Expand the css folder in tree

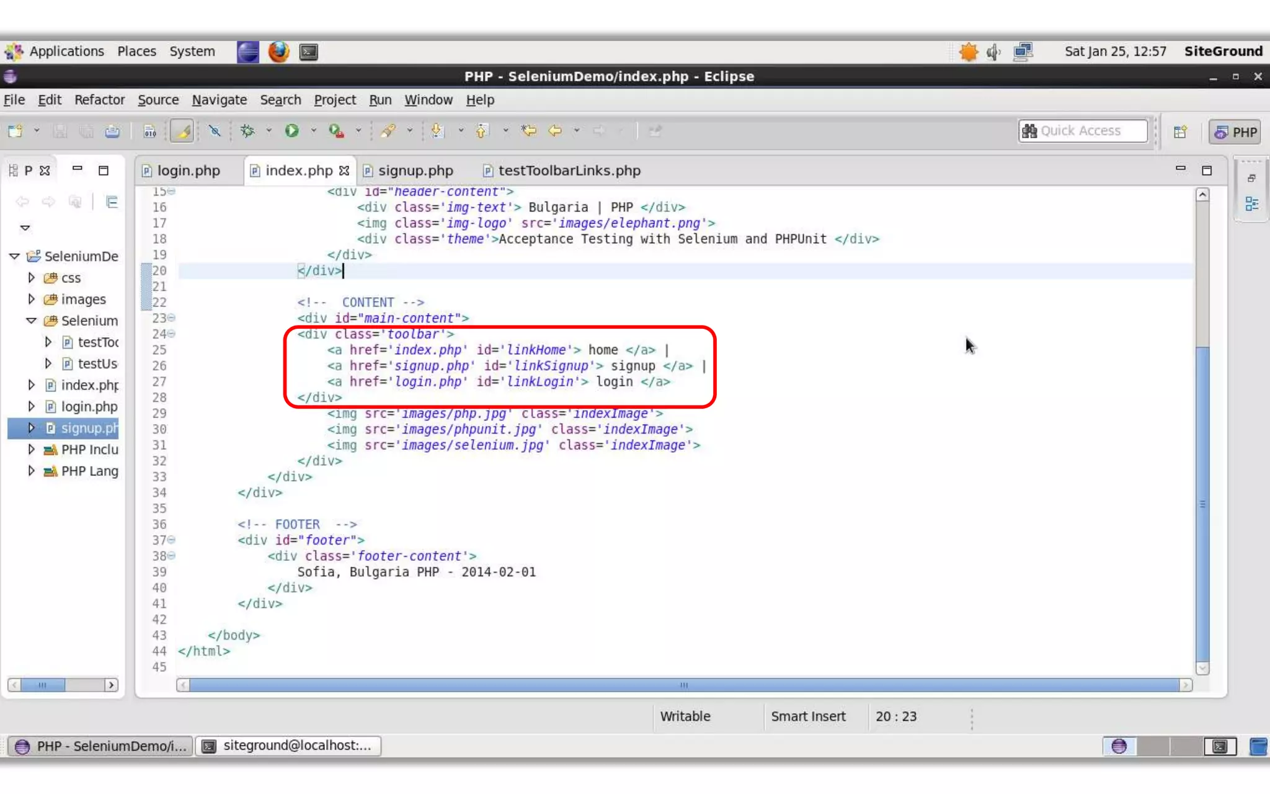click(31, 278)
